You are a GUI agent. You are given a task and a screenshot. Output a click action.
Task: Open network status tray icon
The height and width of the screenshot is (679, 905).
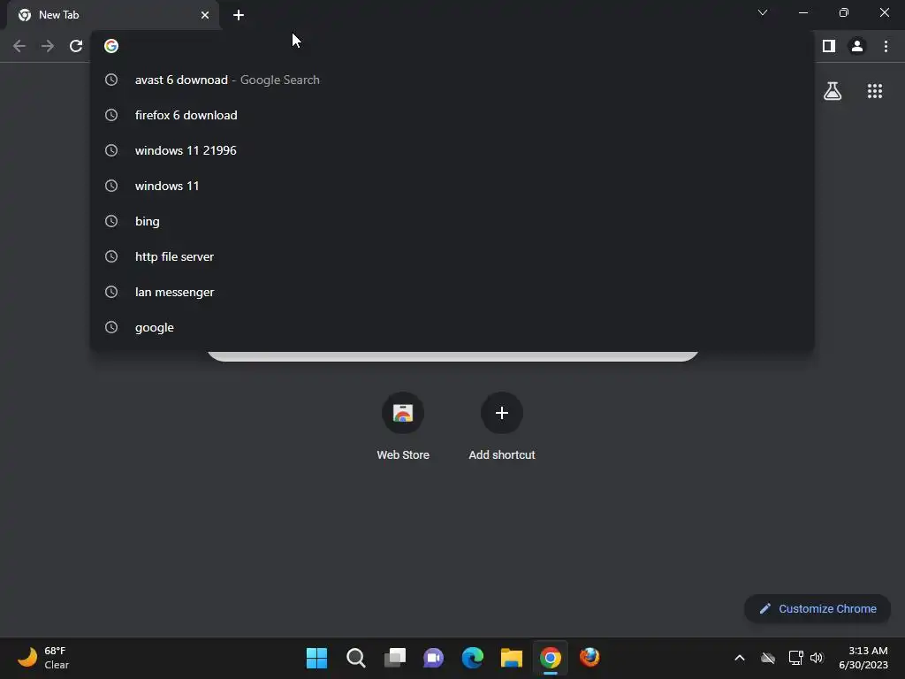coord(796,658)
